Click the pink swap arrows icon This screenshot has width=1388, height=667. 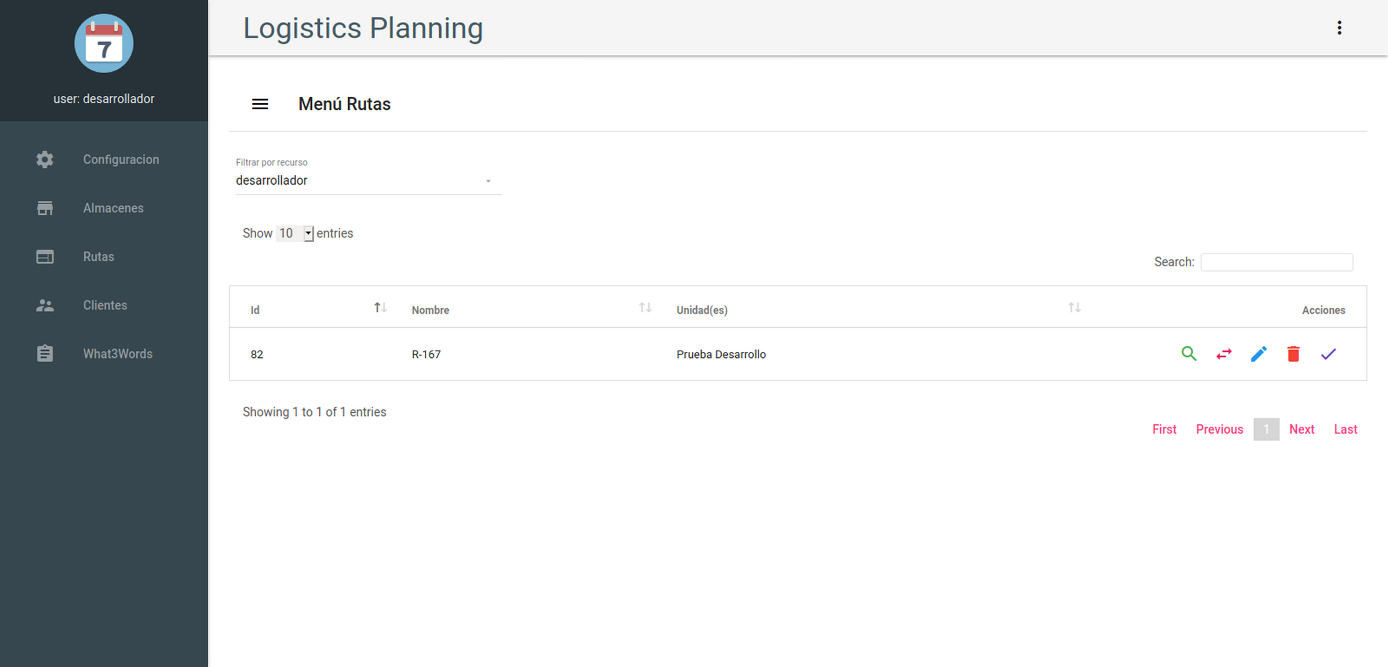[1224, 354]
